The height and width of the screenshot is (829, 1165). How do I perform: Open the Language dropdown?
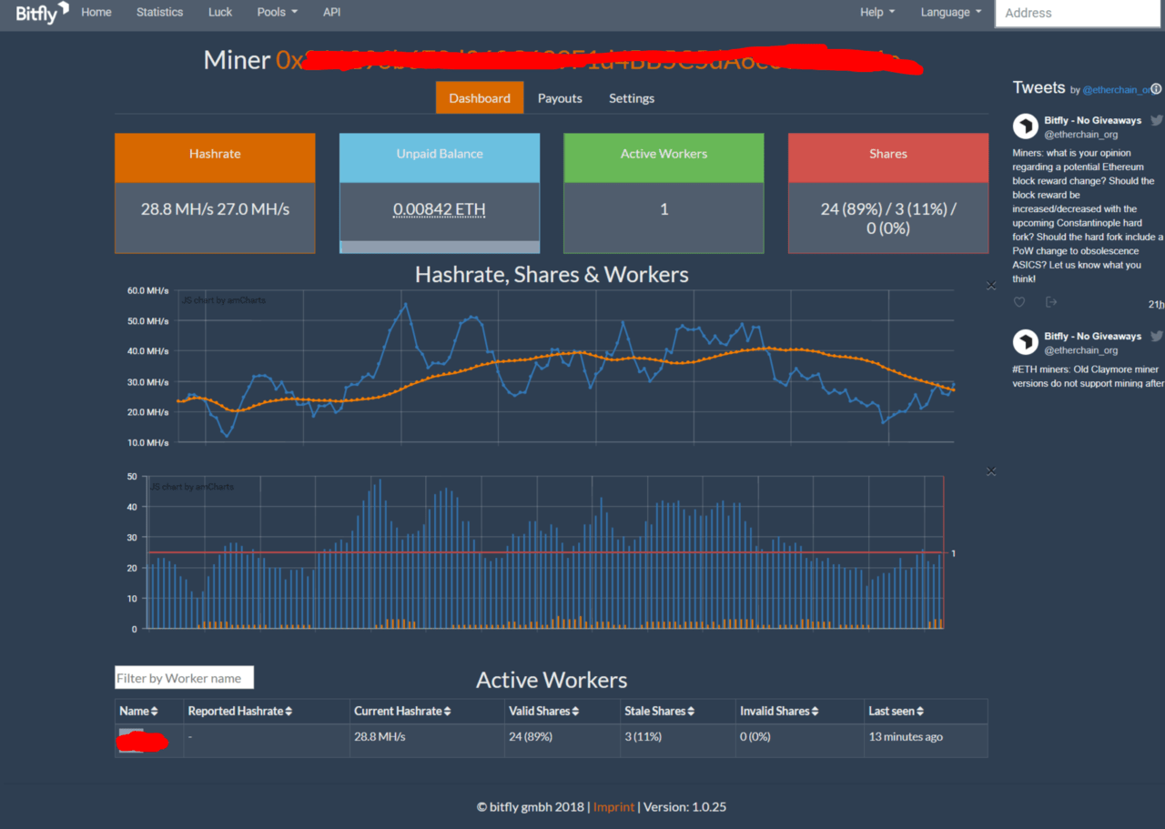point(950,13)
